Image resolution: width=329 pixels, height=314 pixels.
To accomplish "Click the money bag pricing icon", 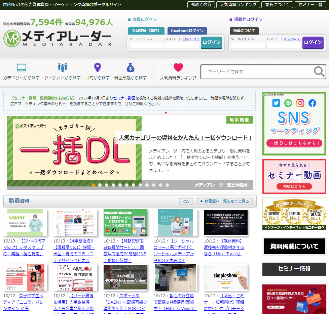I will pos(130,68).
